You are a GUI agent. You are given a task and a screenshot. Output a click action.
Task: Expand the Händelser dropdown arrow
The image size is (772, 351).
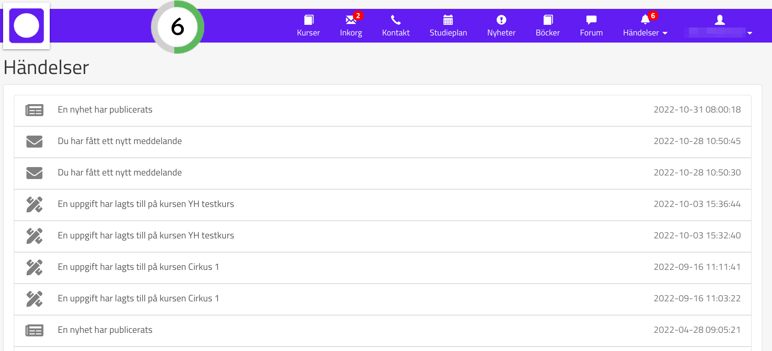pos(665,33)
